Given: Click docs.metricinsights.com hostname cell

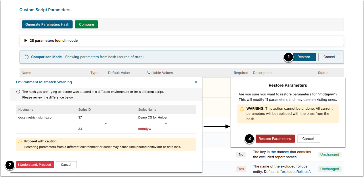Looking at the screenshot, I should [x=36, y=117].
